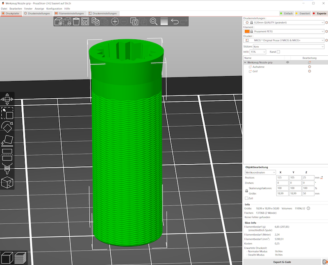
Task: Open the Konfiguration menu
Action: 54,9
